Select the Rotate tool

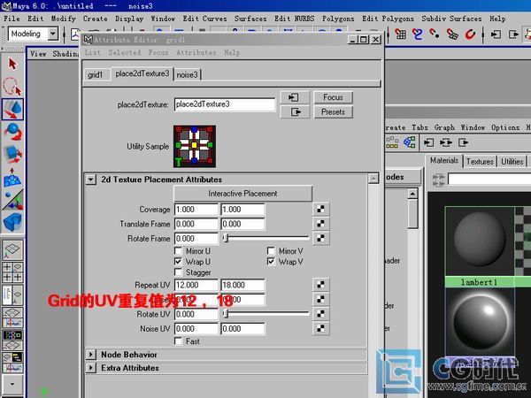click(x=12, y=132)
